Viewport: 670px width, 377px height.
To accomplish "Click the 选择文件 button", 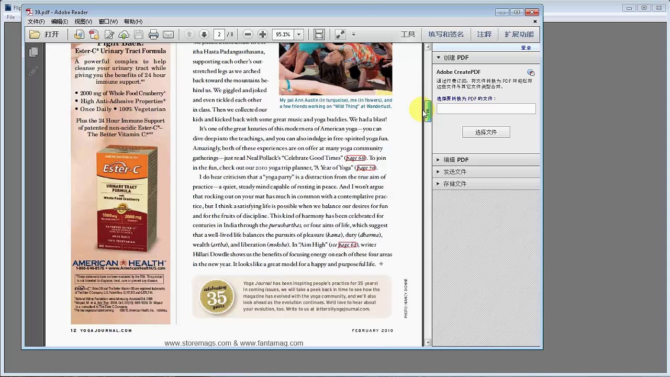I will pos(486,132).
